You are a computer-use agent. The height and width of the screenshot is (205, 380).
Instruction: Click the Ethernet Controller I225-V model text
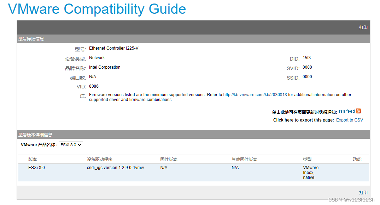point(114,48)
